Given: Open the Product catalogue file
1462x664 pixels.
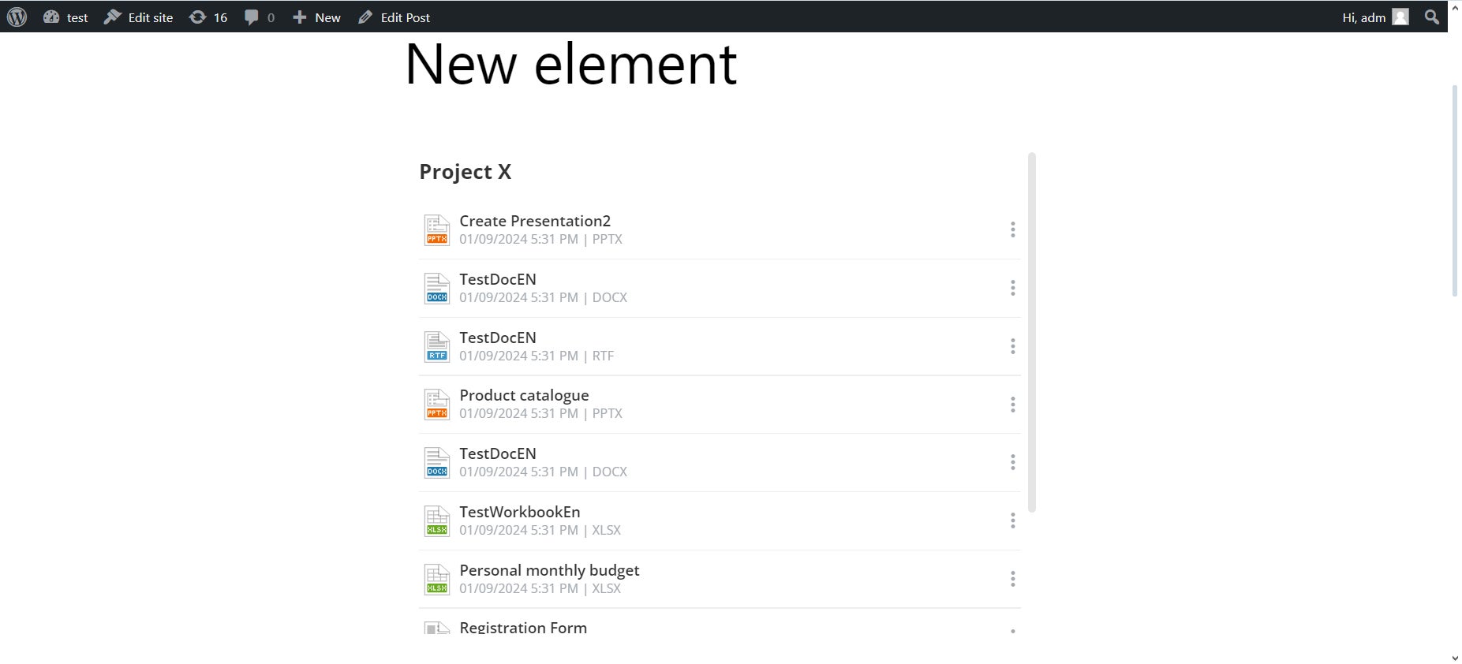Looking at the screenshot, I should [524, 395].
